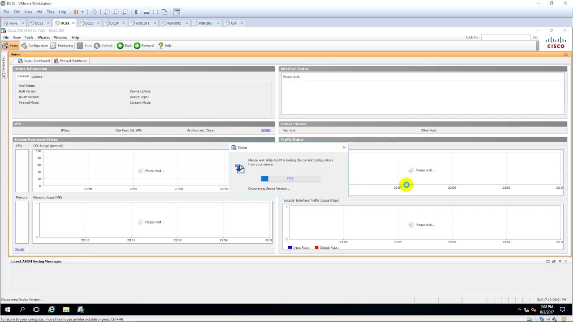Select the Device Dashboard tab

click(x=34, y=61)
